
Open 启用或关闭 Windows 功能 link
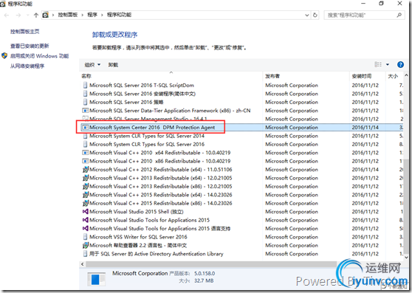(x=39, y=56)
